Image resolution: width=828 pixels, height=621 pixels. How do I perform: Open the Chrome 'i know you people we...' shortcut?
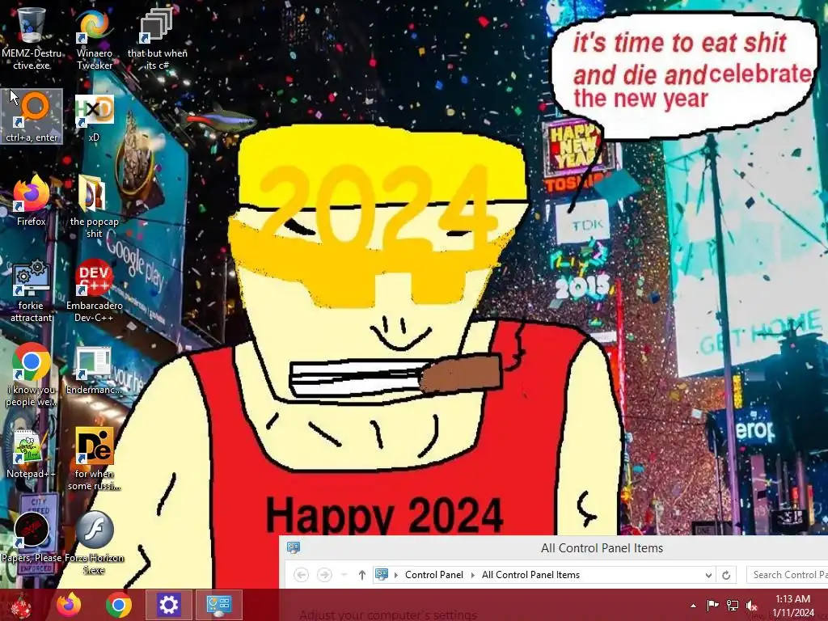32,375
